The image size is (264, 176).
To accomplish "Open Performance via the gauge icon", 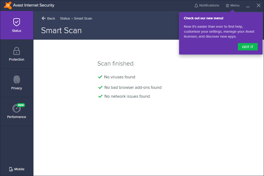I will tap(16, 108).
